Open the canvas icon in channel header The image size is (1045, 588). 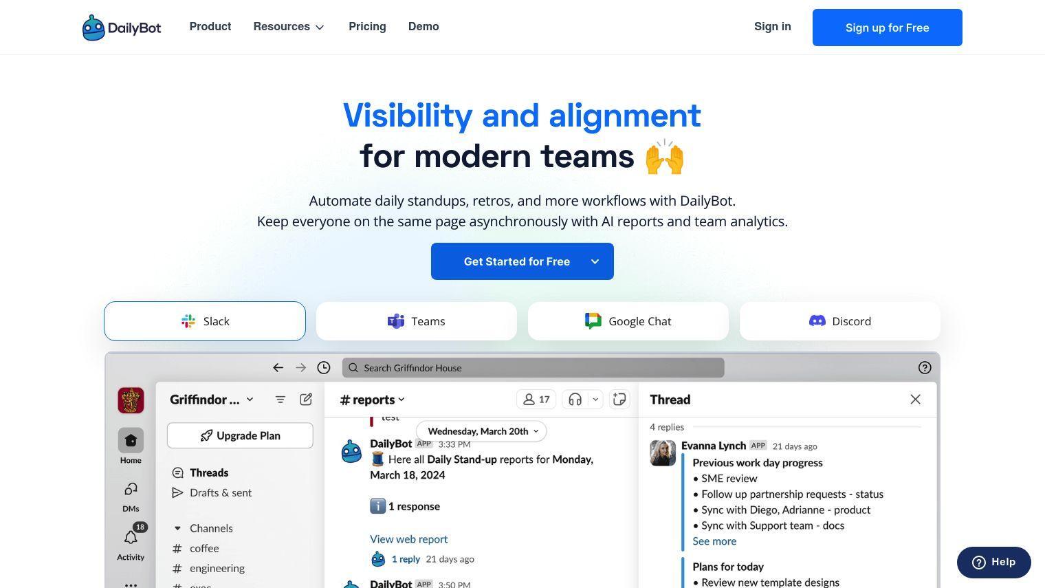click(x=619, y=400)
